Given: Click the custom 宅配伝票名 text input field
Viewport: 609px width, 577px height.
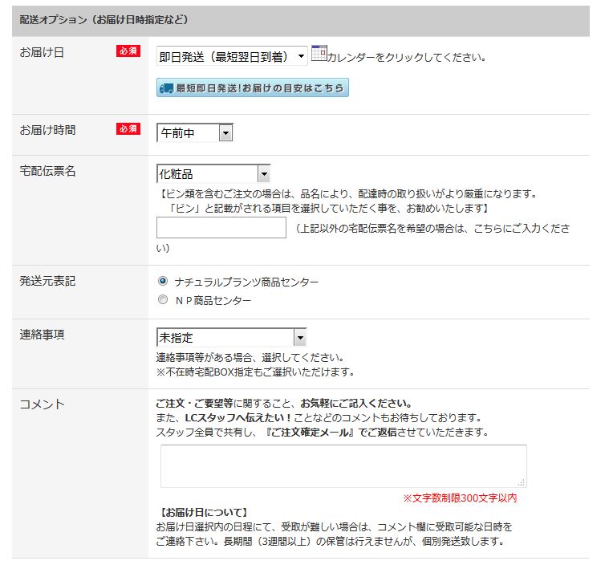Looking at the screenshot, I should [221, 228].
